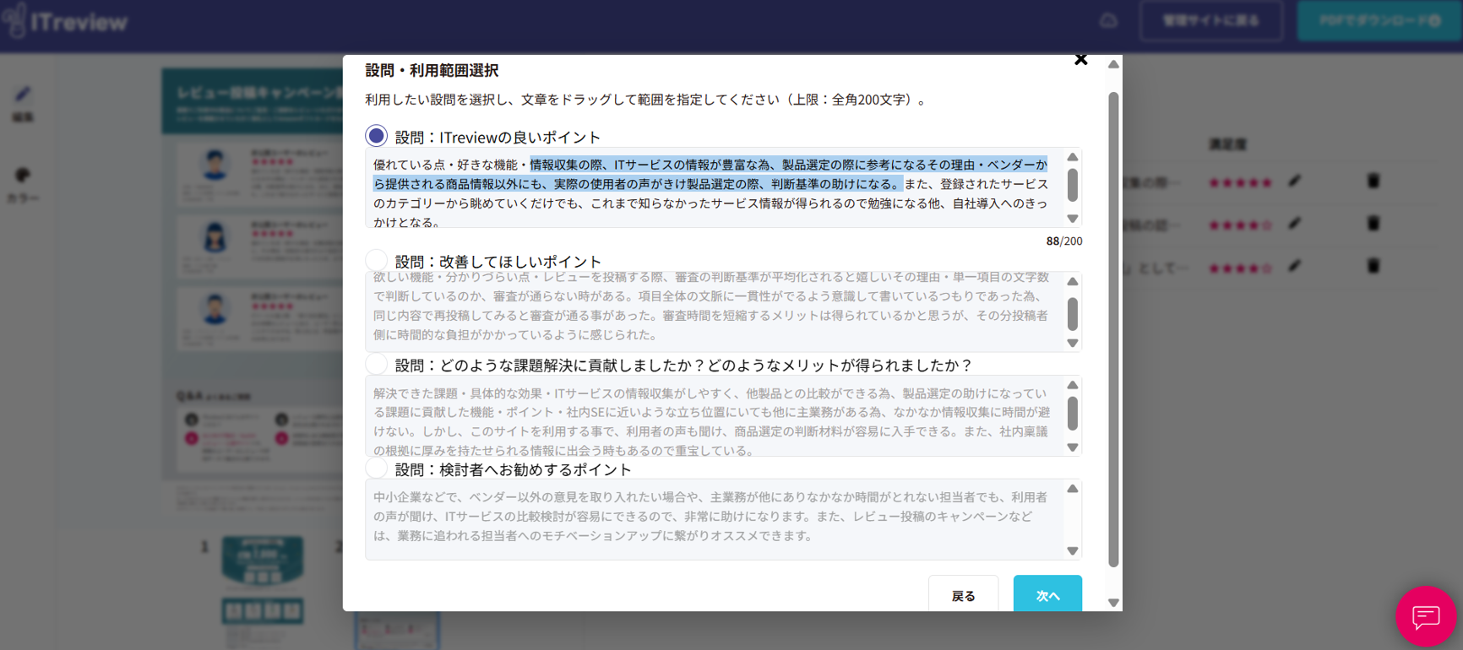This screenshot has width=1463, height=650.
Task: Click pencil edit icon on first review row
Action: coord(1295,181)
